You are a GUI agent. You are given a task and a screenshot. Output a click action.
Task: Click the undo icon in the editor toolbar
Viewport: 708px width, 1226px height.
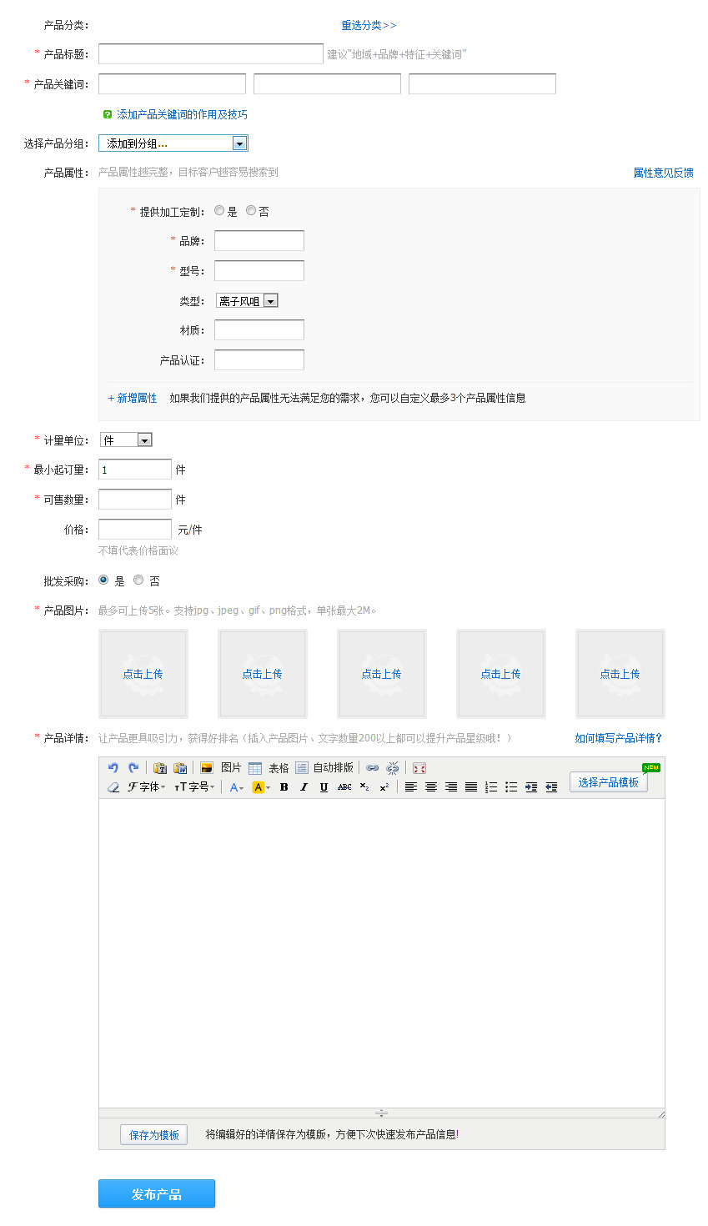[x=113, y=768]
